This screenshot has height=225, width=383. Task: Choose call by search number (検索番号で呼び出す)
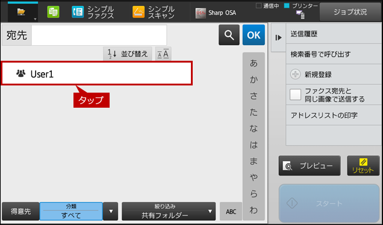point(334,54)
